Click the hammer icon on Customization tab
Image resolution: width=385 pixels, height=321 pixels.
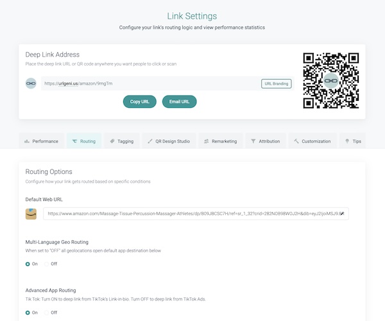[x=296, y=141]
